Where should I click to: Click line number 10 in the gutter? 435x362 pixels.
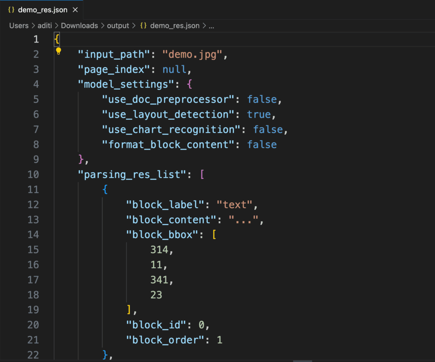(x=33, y=175)
